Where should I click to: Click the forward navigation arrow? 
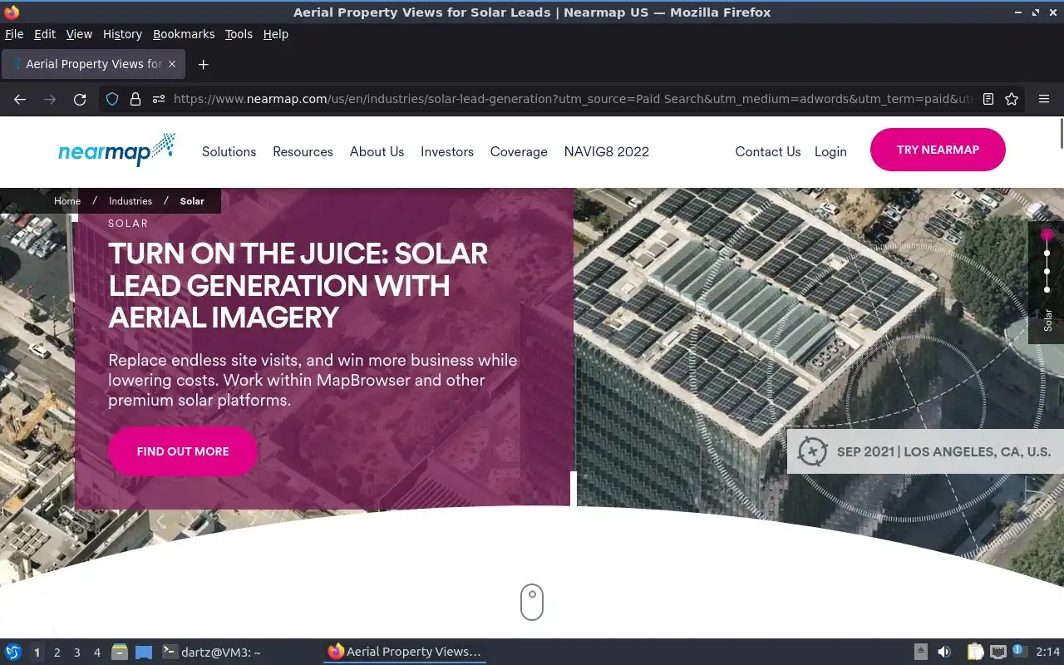click(x=50, y=99)
